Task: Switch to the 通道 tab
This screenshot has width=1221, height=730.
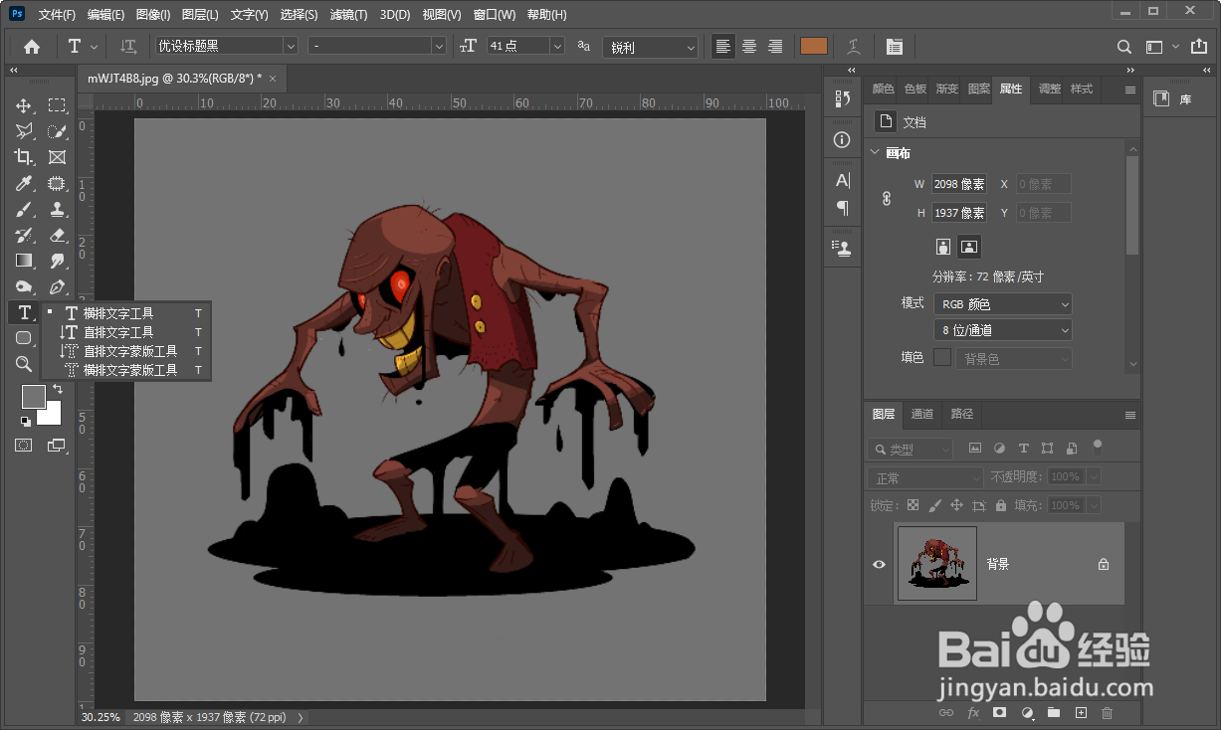Action: pos(922,414)
